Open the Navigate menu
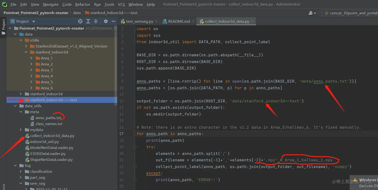Viewport: 378px width, 190px height. pyautogui.click(x=51, y=4)
